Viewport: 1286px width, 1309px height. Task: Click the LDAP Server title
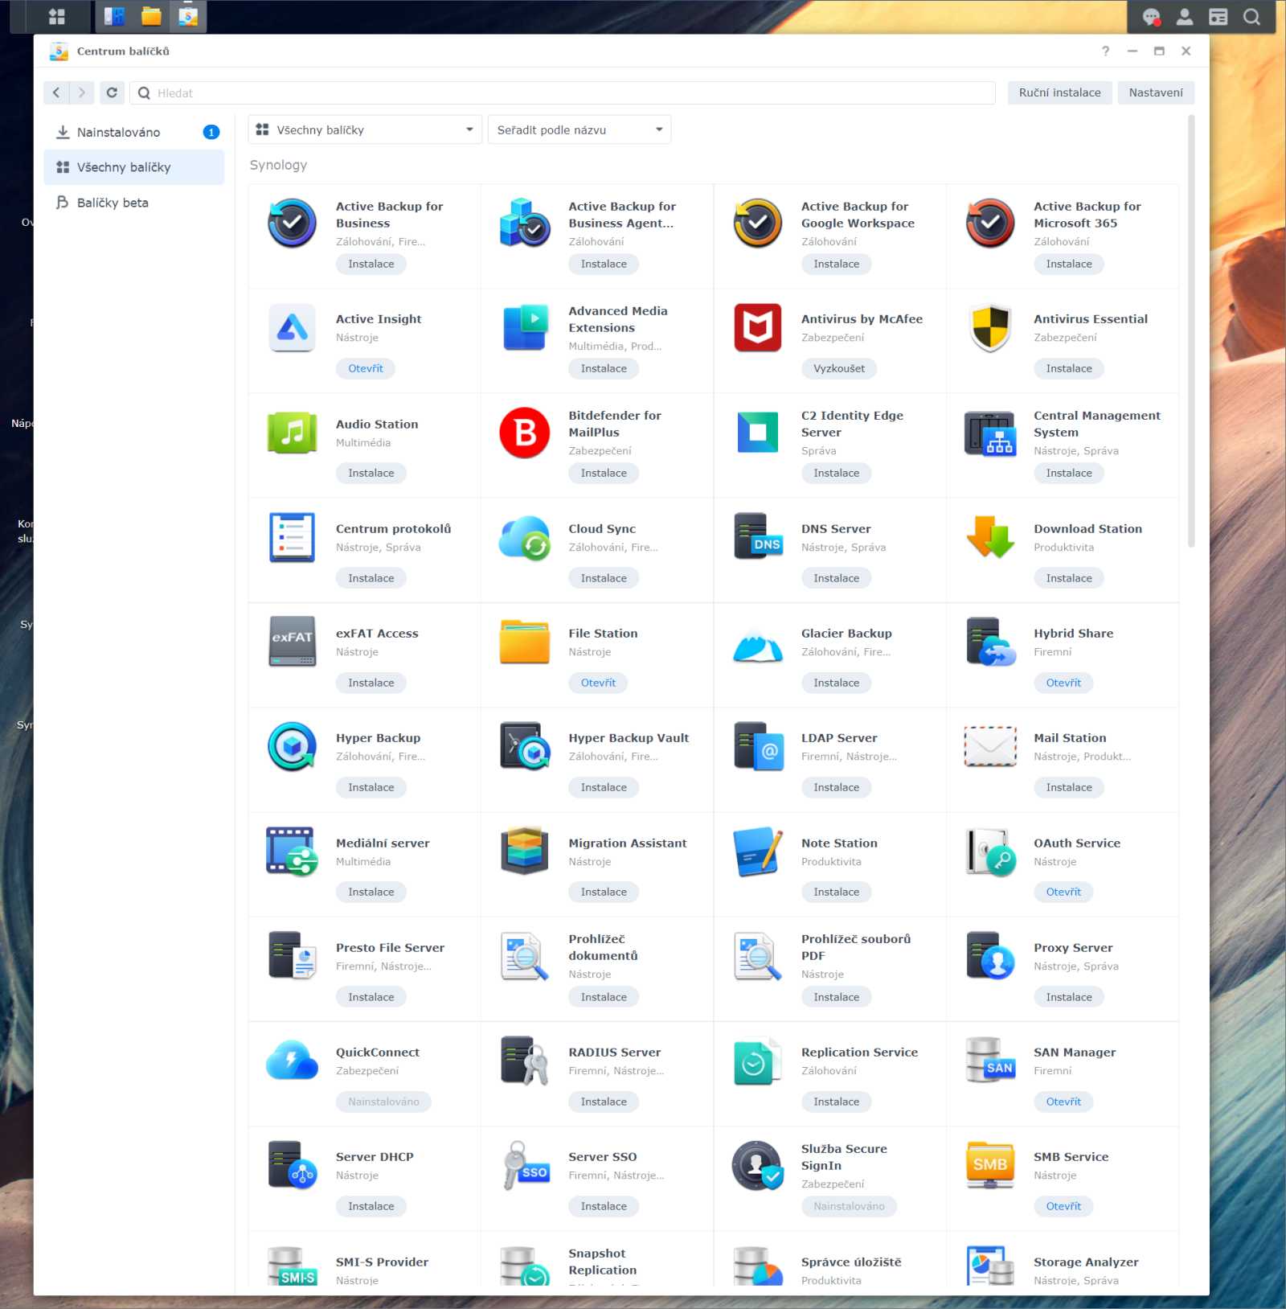839,738
